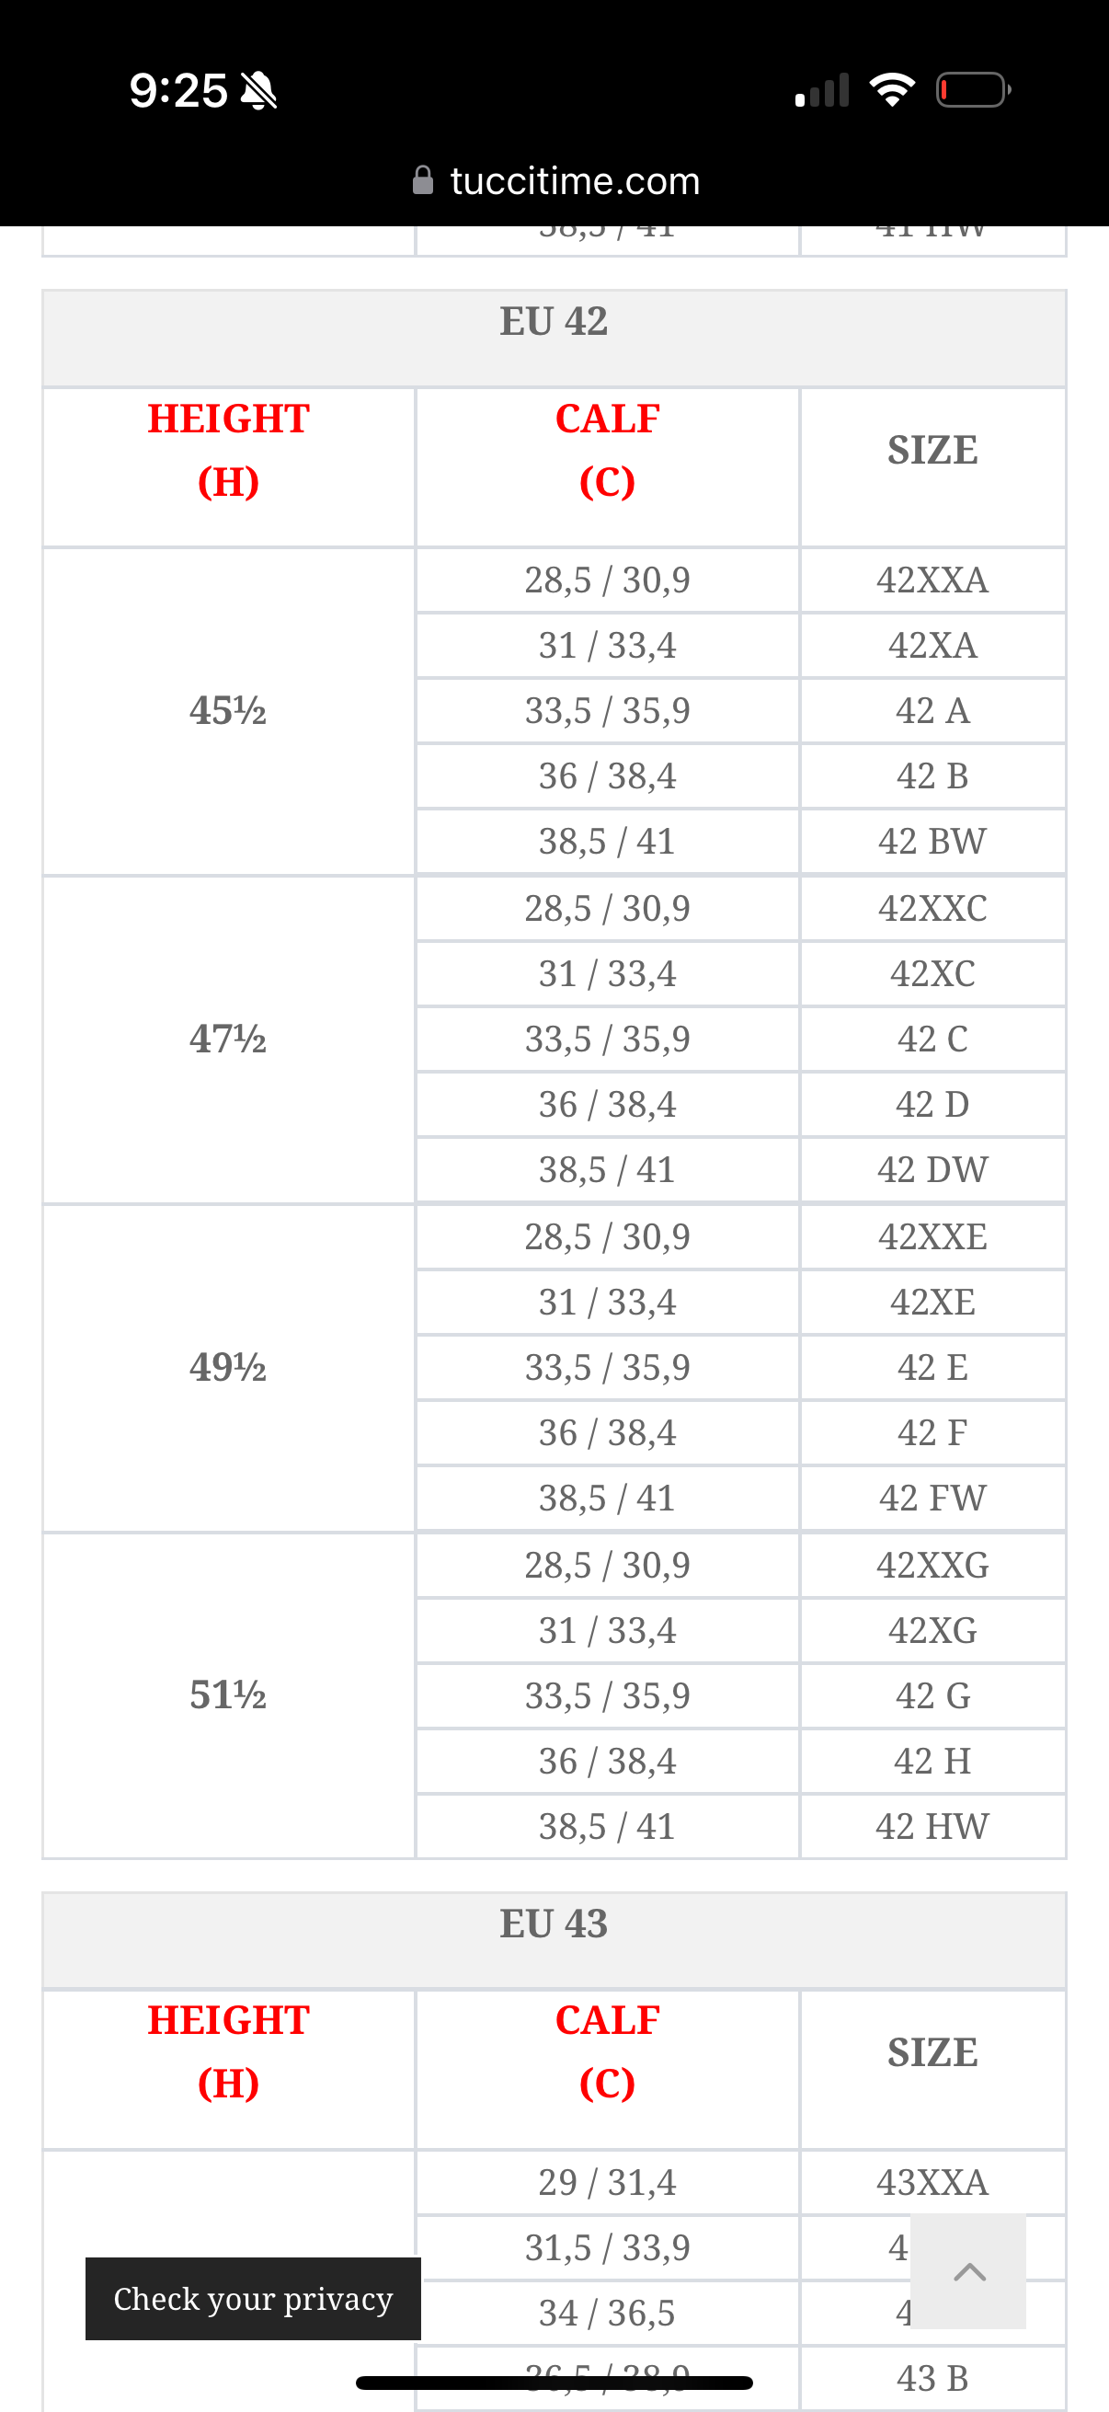Click the 42XXG size cell
The height and width of the screenshot is (2412, 1109).
click(932, 1566)
